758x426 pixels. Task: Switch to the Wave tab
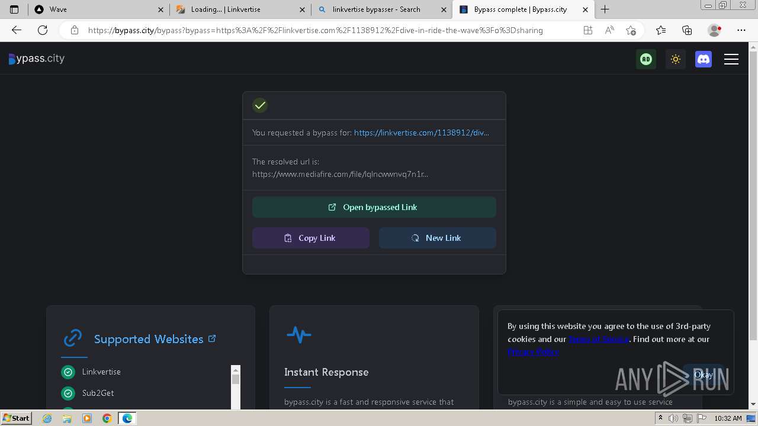pos(99,9)
